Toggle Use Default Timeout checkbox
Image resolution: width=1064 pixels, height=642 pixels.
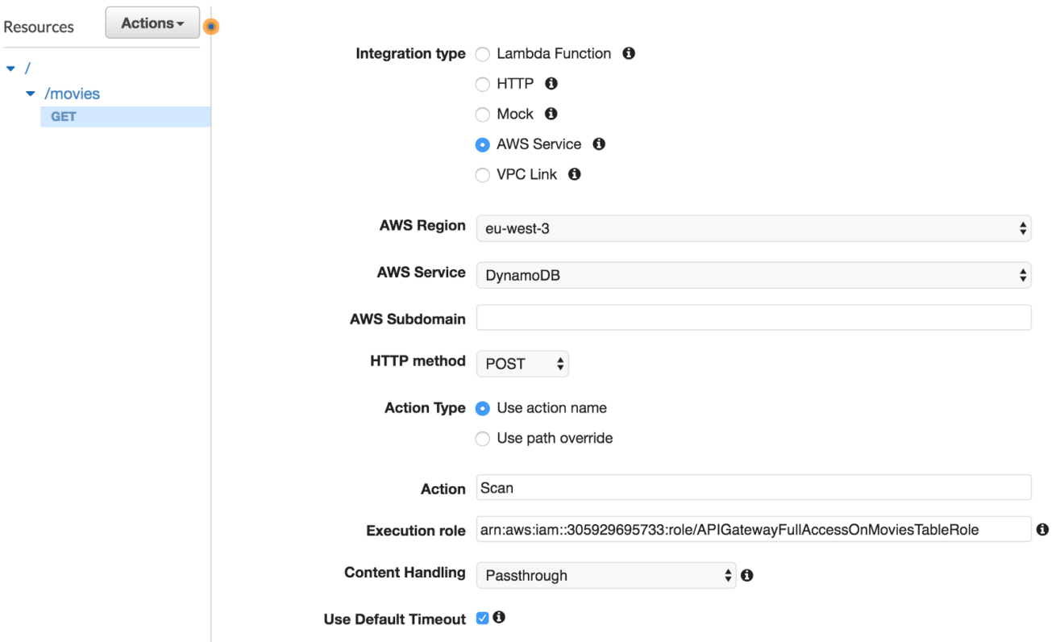pyautogui.click(x=483, y=619)
